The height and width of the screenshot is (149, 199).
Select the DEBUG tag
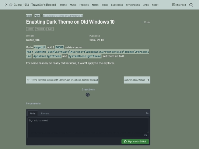tap(30, 29)
